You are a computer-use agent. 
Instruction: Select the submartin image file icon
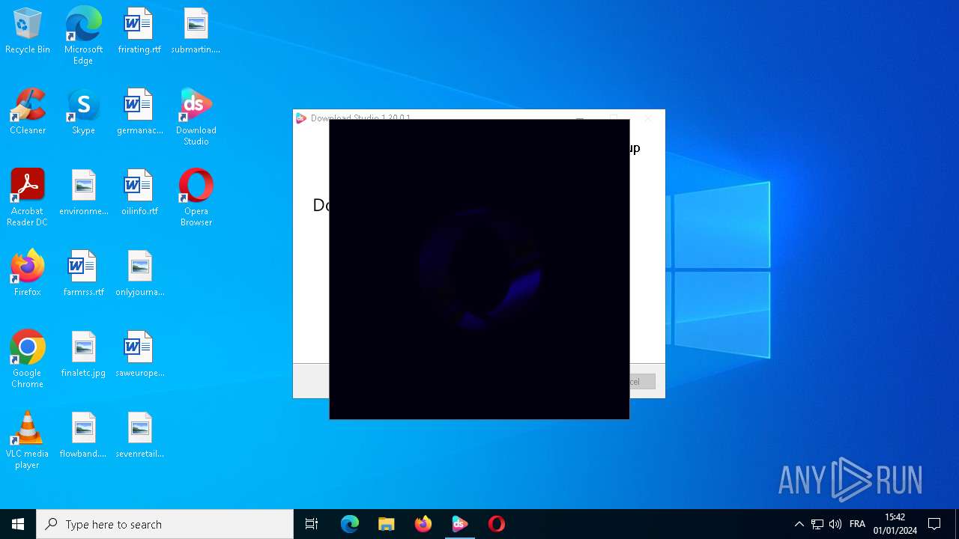tap(196, 31)
